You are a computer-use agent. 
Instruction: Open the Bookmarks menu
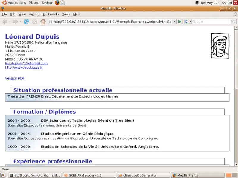[x=51, y=14]
